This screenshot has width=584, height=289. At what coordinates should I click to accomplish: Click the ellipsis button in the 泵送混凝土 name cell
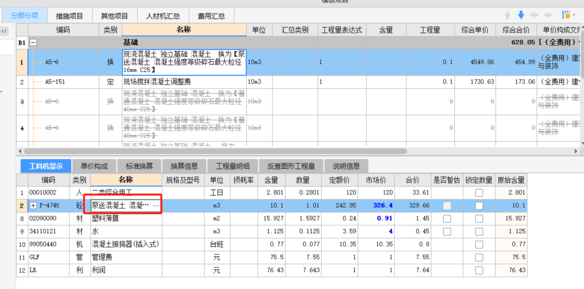(156, 206)
